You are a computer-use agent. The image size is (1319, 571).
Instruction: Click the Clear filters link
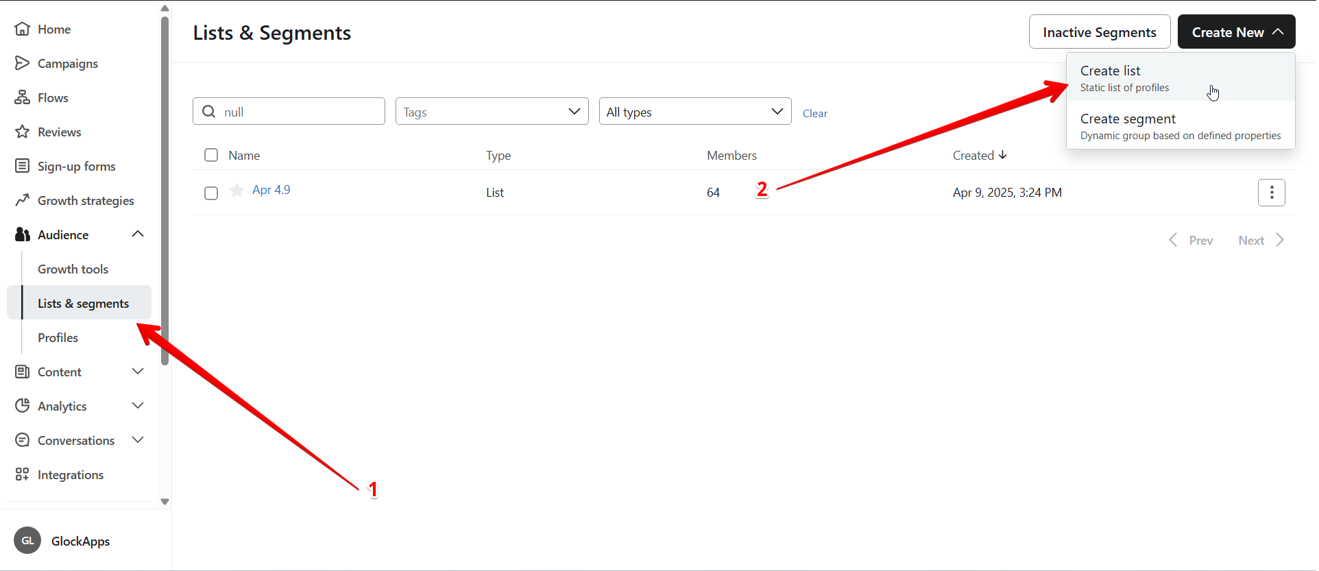pos(814,113)
